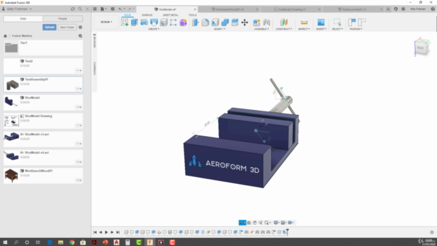Click the Save icon in top bar

[x=113, y=9]
